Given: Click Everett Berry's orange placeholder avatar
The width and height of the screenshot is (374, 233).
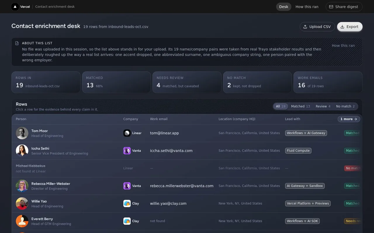Looking at the screenshot, I should [22, 221].
